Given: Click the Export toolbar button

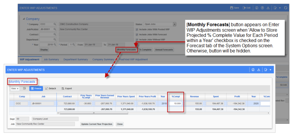Looking at the screenshot, I should coord(67,89).
